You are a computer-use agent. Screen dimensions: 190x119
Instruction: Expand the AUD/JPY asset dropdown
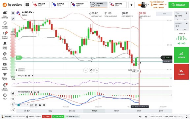pyautogui.click(x=34, y=12)
